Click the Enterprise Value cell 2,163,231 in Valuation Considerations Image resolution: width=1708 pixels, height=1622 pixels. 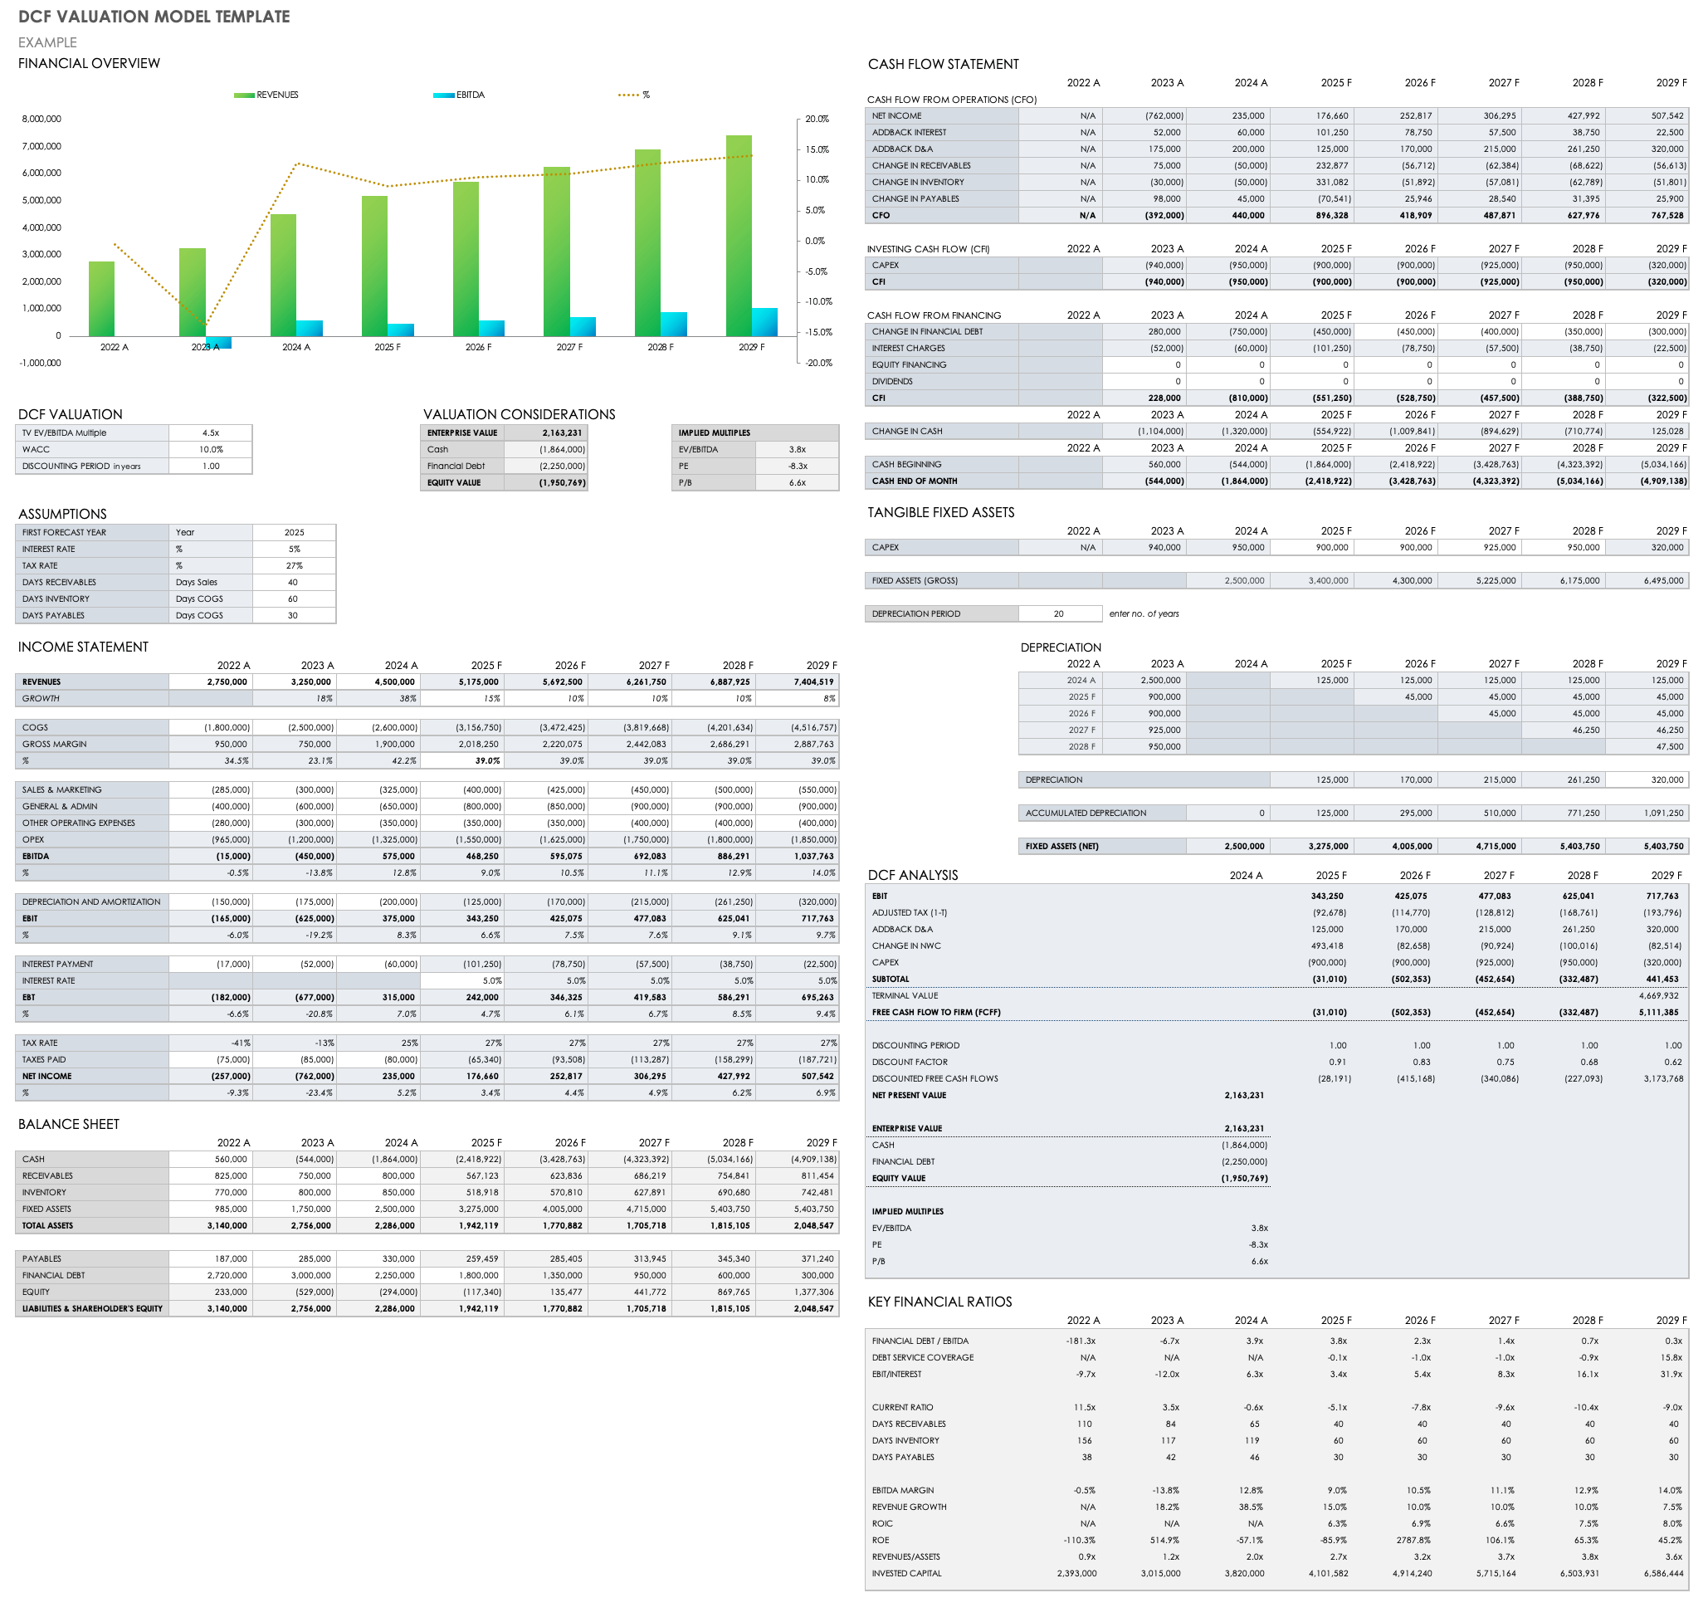tap(545, 433)
